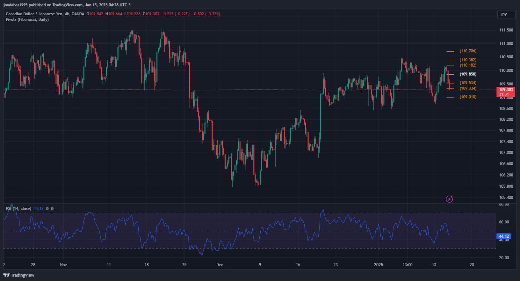Click the Canadian Dollar / Japanese Yen symbol title
Screen dimensions: 520x281
pyautogui.click(x=35, y=14)
